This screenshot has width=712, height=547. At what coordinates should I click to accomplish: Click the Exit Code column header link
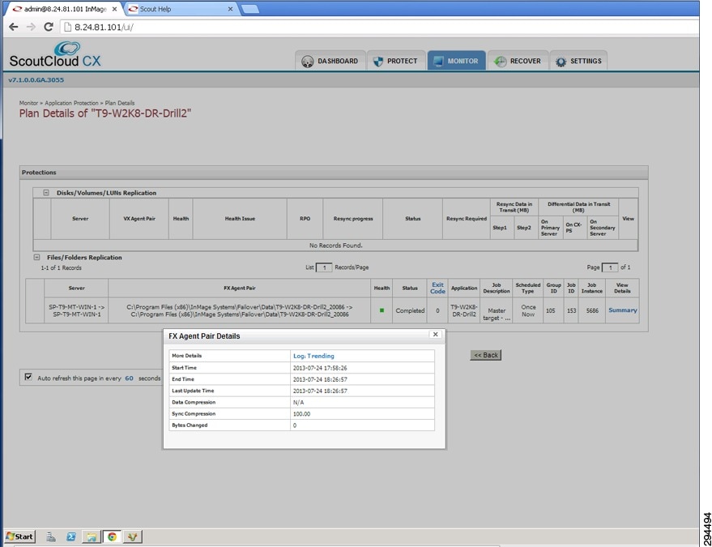coord(437,288)
